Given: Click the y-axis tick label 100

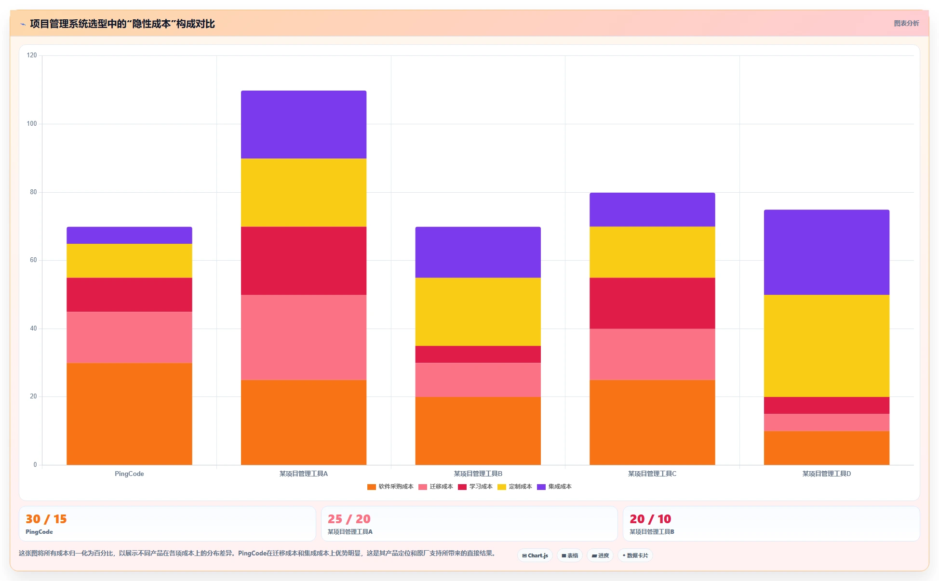Looking at the screenshot, I should coord(32,124).
